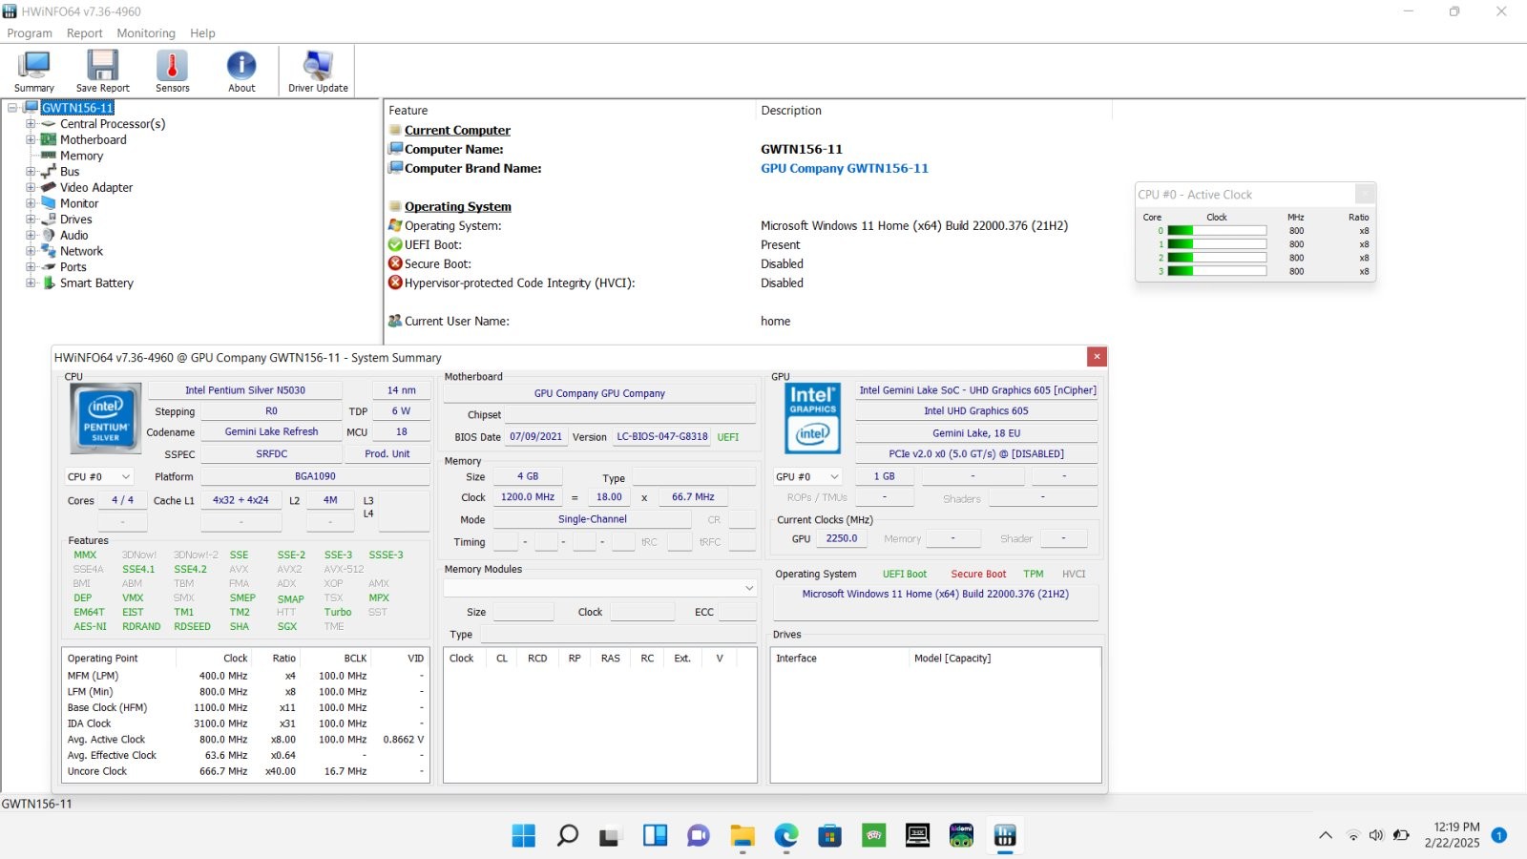Expand the Video Adapter tree node
The image size is (1527, 859).
[31, 187]
